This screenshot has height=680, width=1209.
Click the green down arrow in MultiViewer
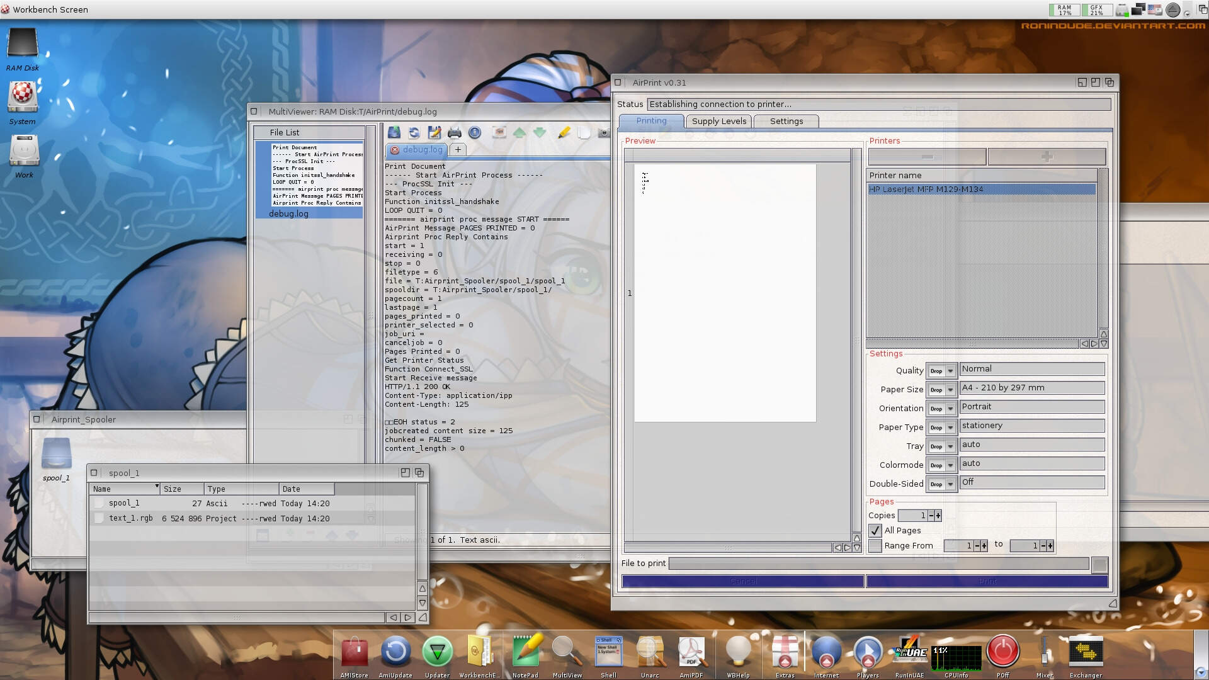coord(540,132)
